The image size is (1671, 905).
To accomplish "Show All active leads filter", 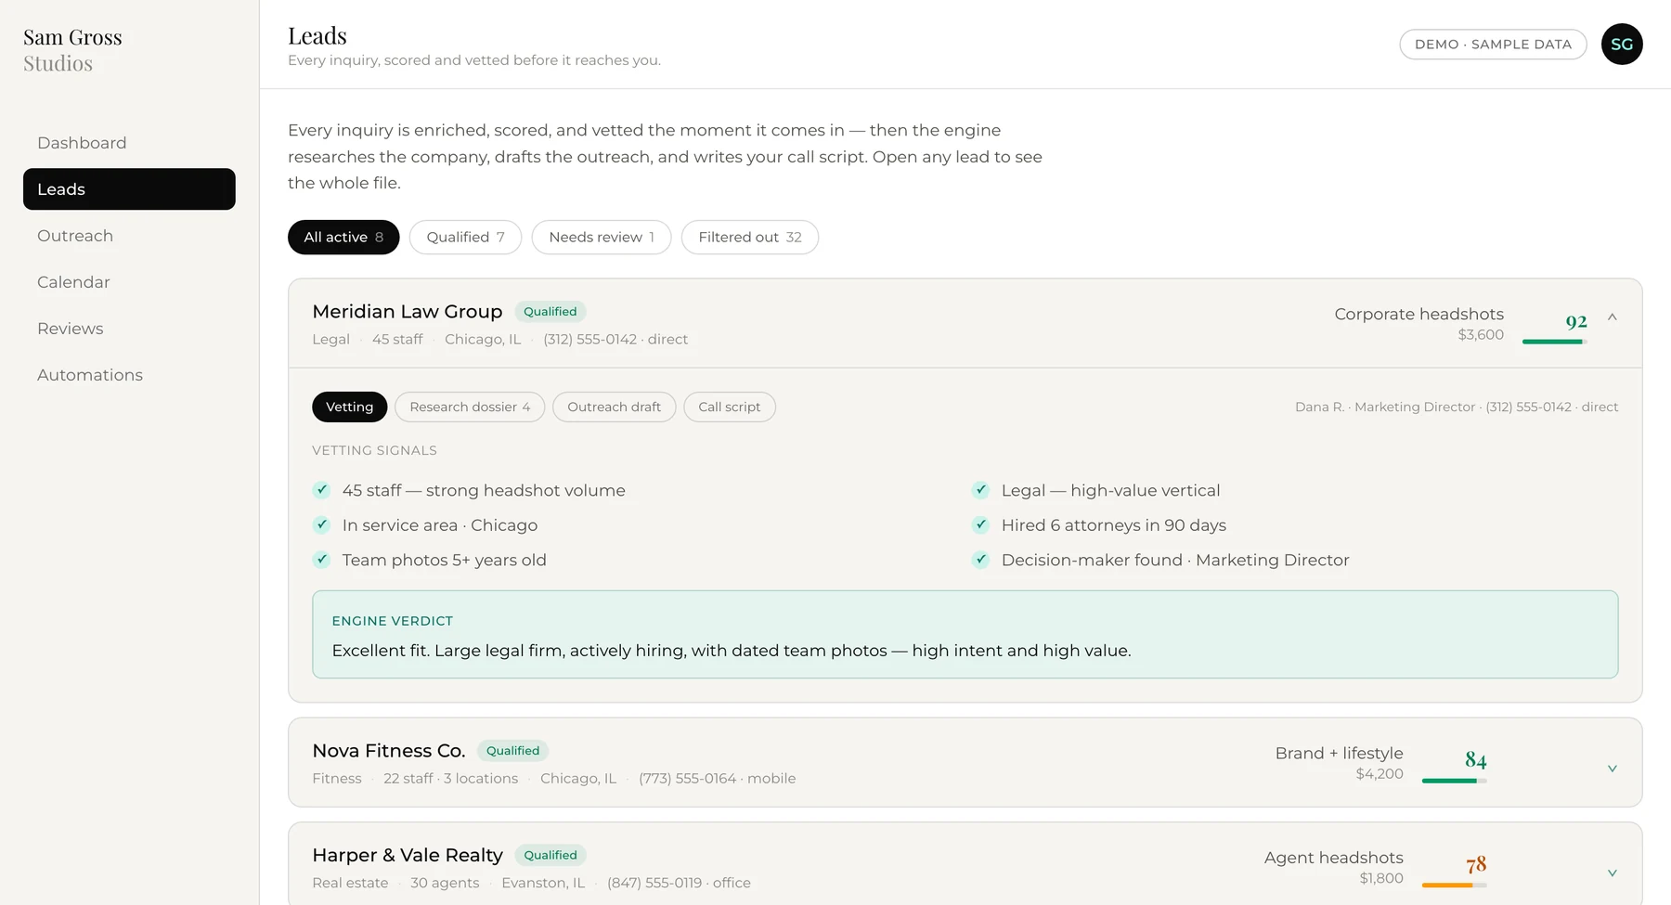I will (x=343, y=238).
